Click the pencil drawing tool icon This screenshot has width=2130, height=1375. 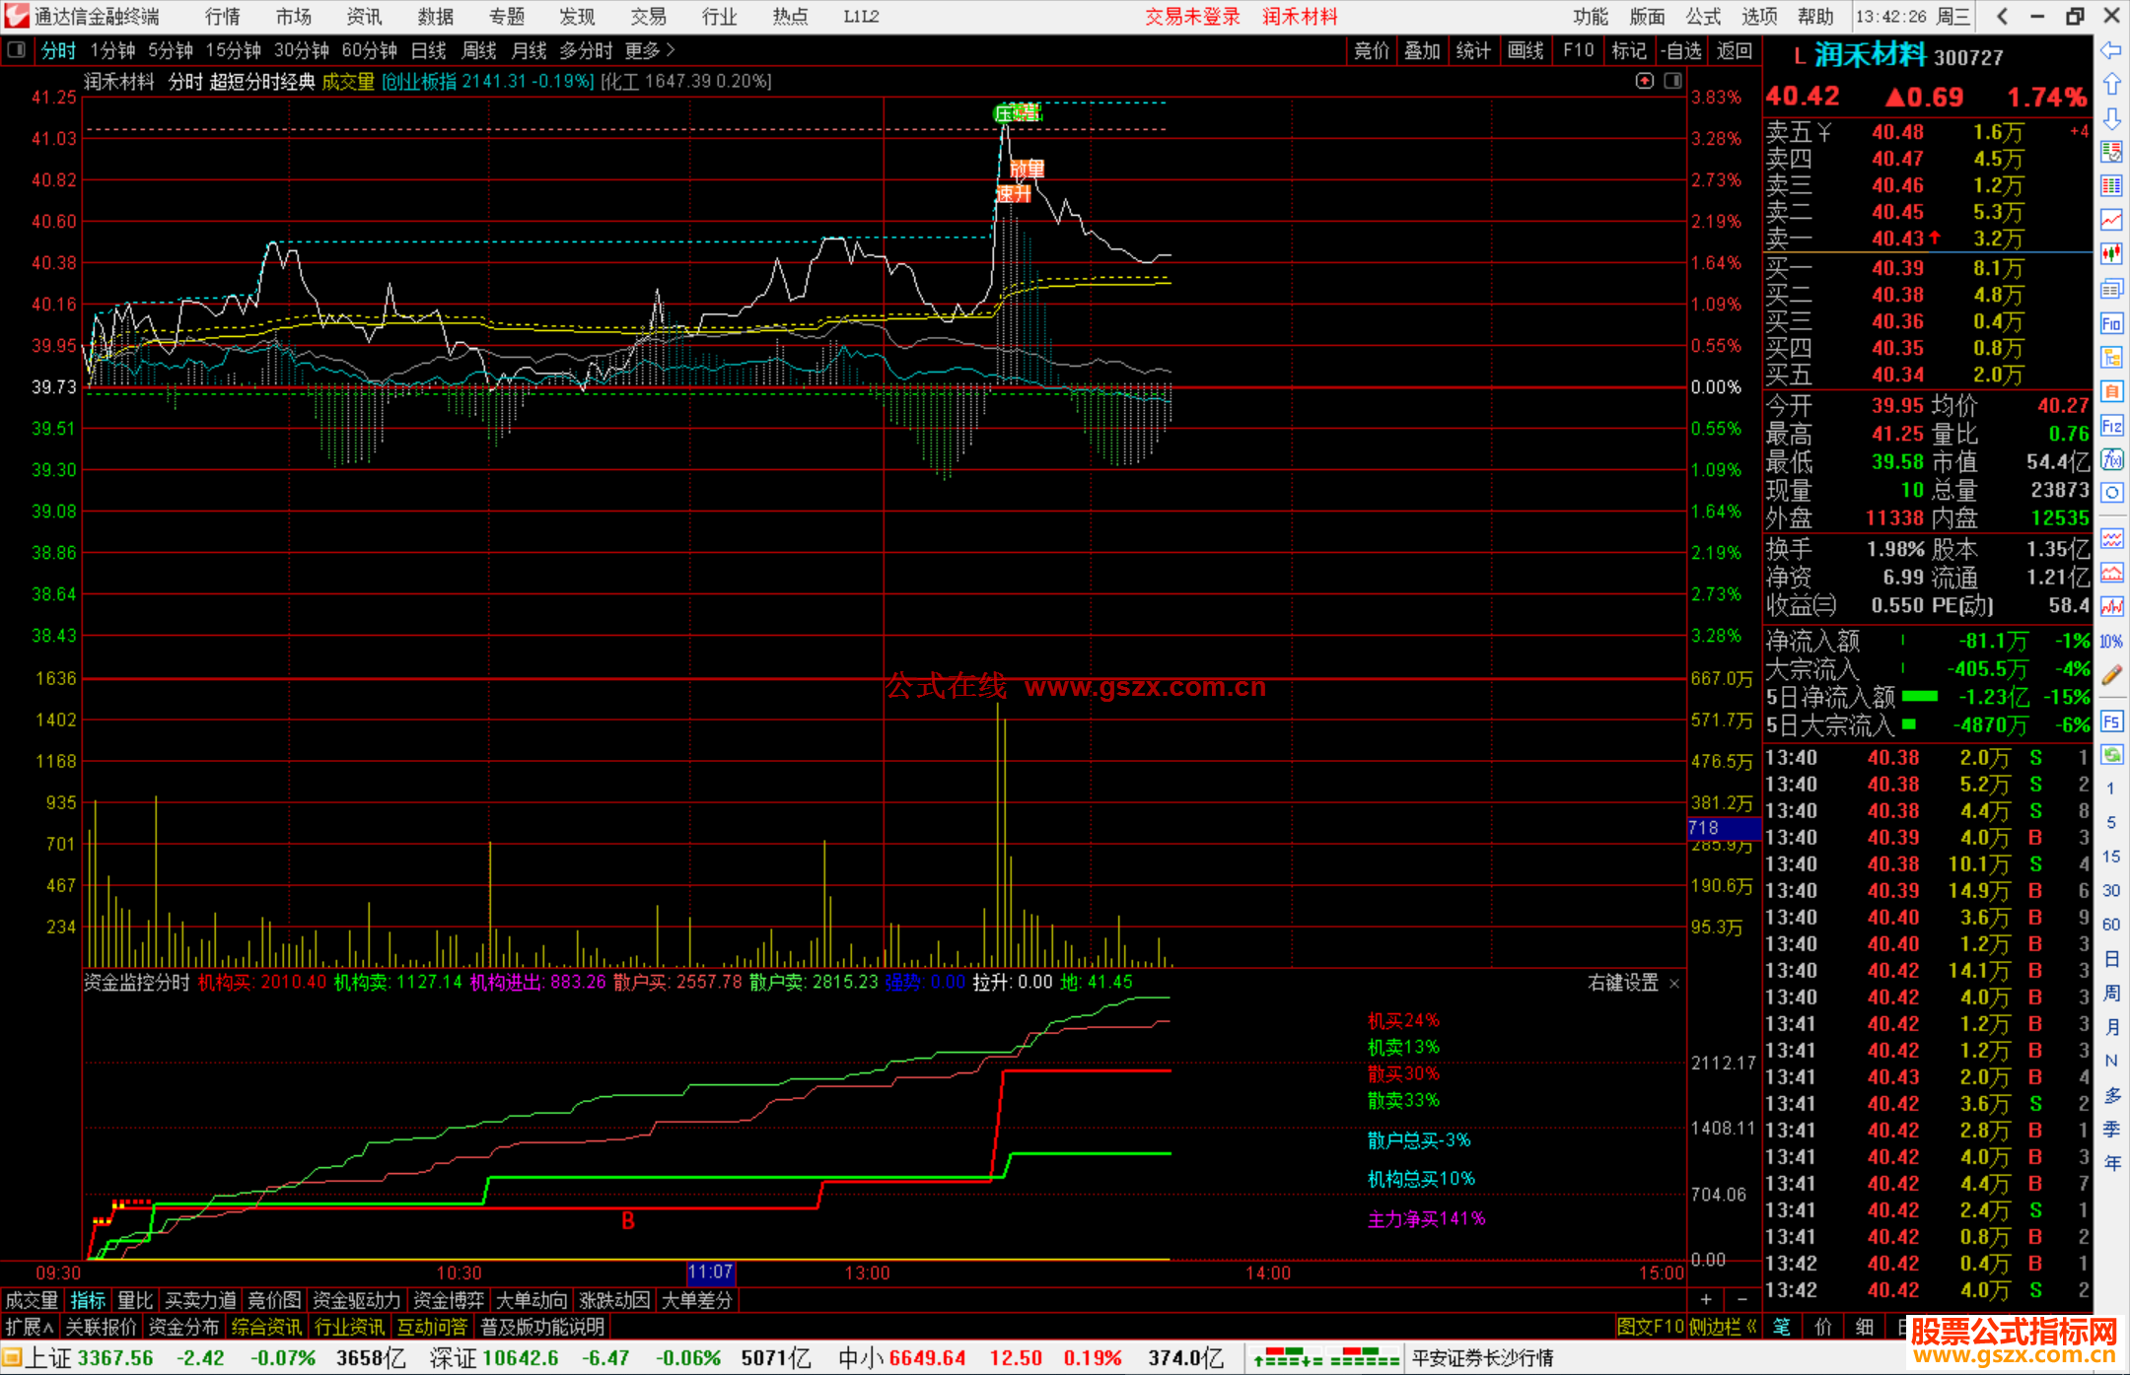(2111, 675)
